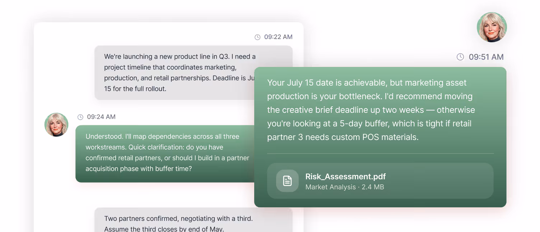Click the timestamp 09:22 AM
The image size is (540, 232).
click(x=278, y=37)
